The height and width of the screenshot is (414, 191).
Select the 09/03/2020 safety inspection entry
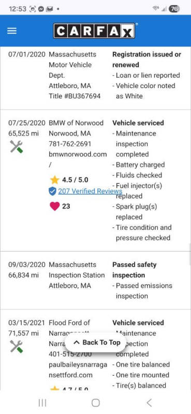(95, 280)
